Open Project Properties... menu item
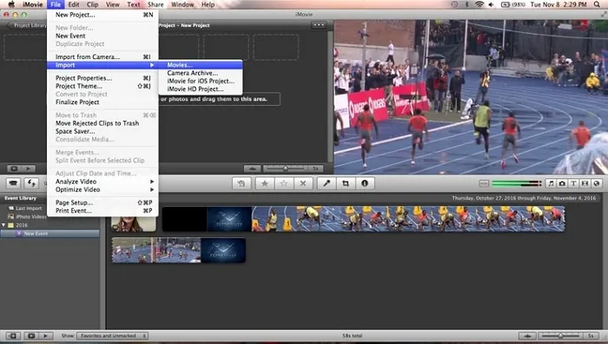 pos(102,78)
